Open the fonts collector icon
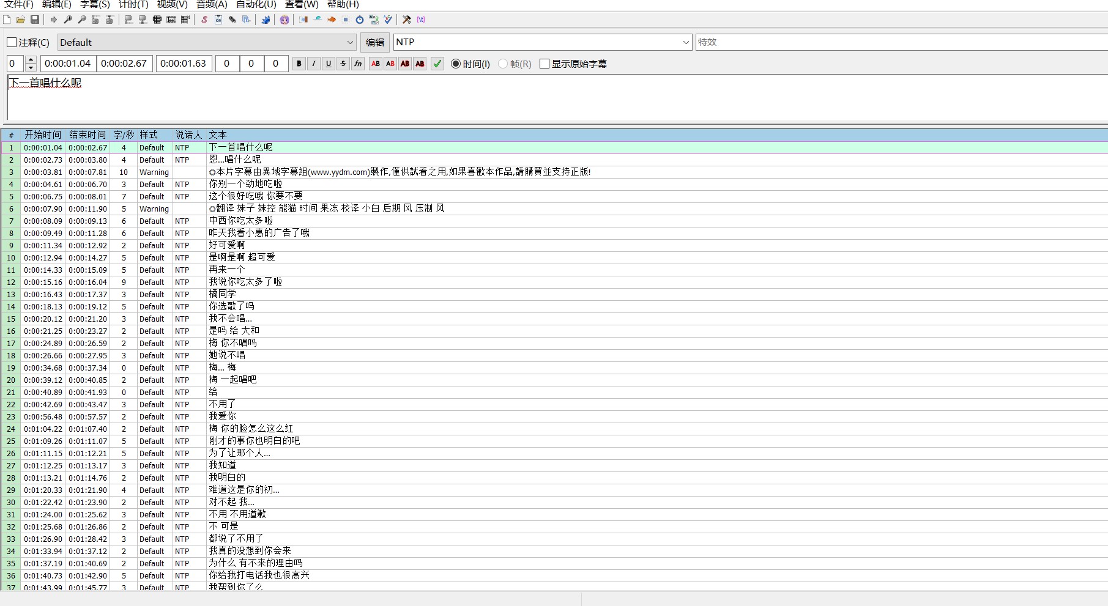The image size is (1108, 606). pos(247,20)
